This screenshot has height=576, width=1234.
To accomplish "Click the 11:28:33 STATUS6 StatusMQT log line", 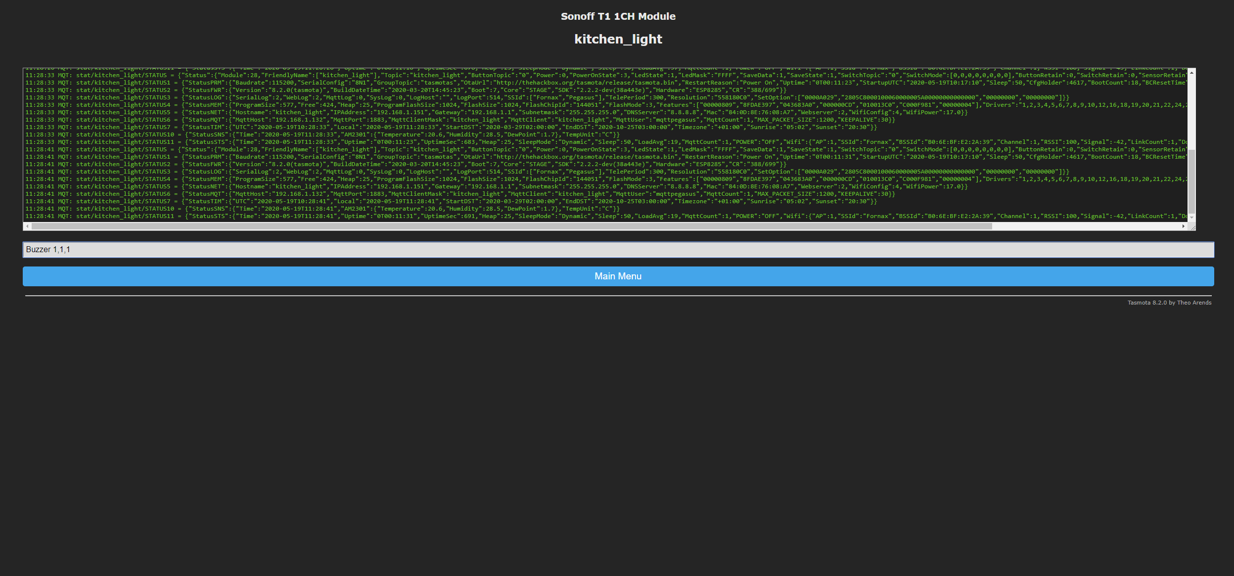I will tap(460, 120).
